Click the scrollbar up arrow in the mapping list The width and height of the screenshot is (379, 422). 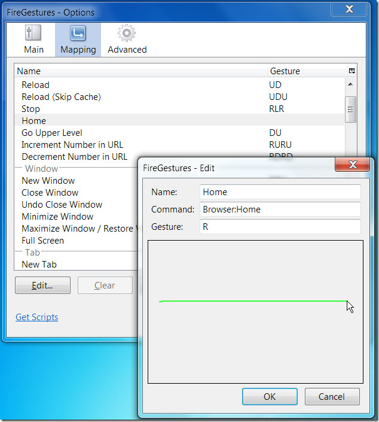tap(350, 84)
